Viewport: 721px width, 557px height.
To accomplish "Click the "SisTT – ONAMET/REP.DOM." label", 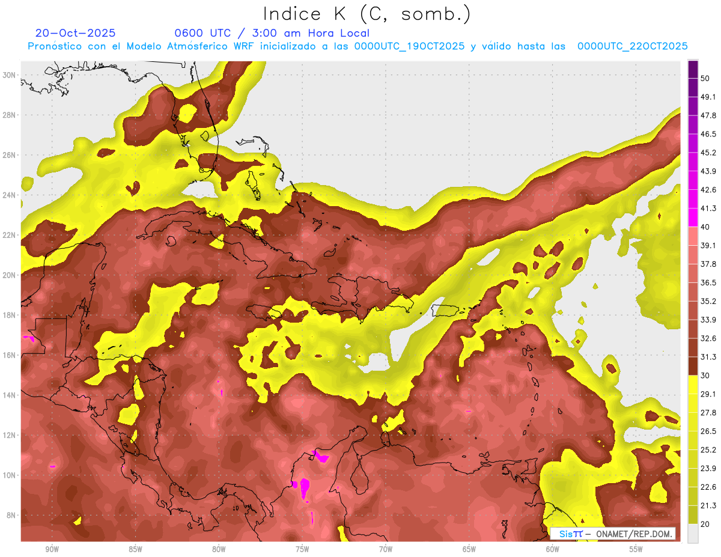I will tap(613, 534).
